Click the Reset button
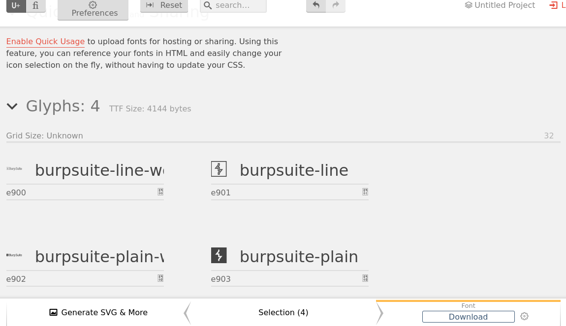 pyautogui.click(x=164, y=5)
